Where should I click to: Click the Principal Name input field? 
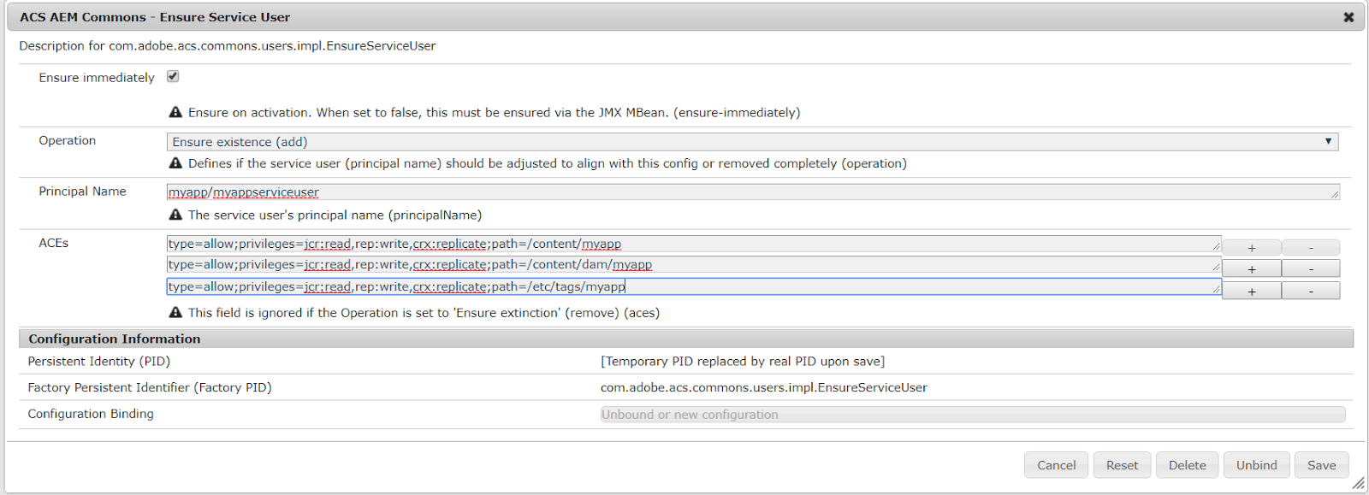point(753,192)
